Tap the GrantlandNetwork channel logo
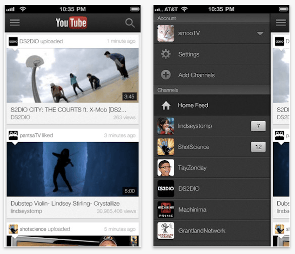Image resolution: width=295 pixels, height=254 pixels. tap(166, 230)
